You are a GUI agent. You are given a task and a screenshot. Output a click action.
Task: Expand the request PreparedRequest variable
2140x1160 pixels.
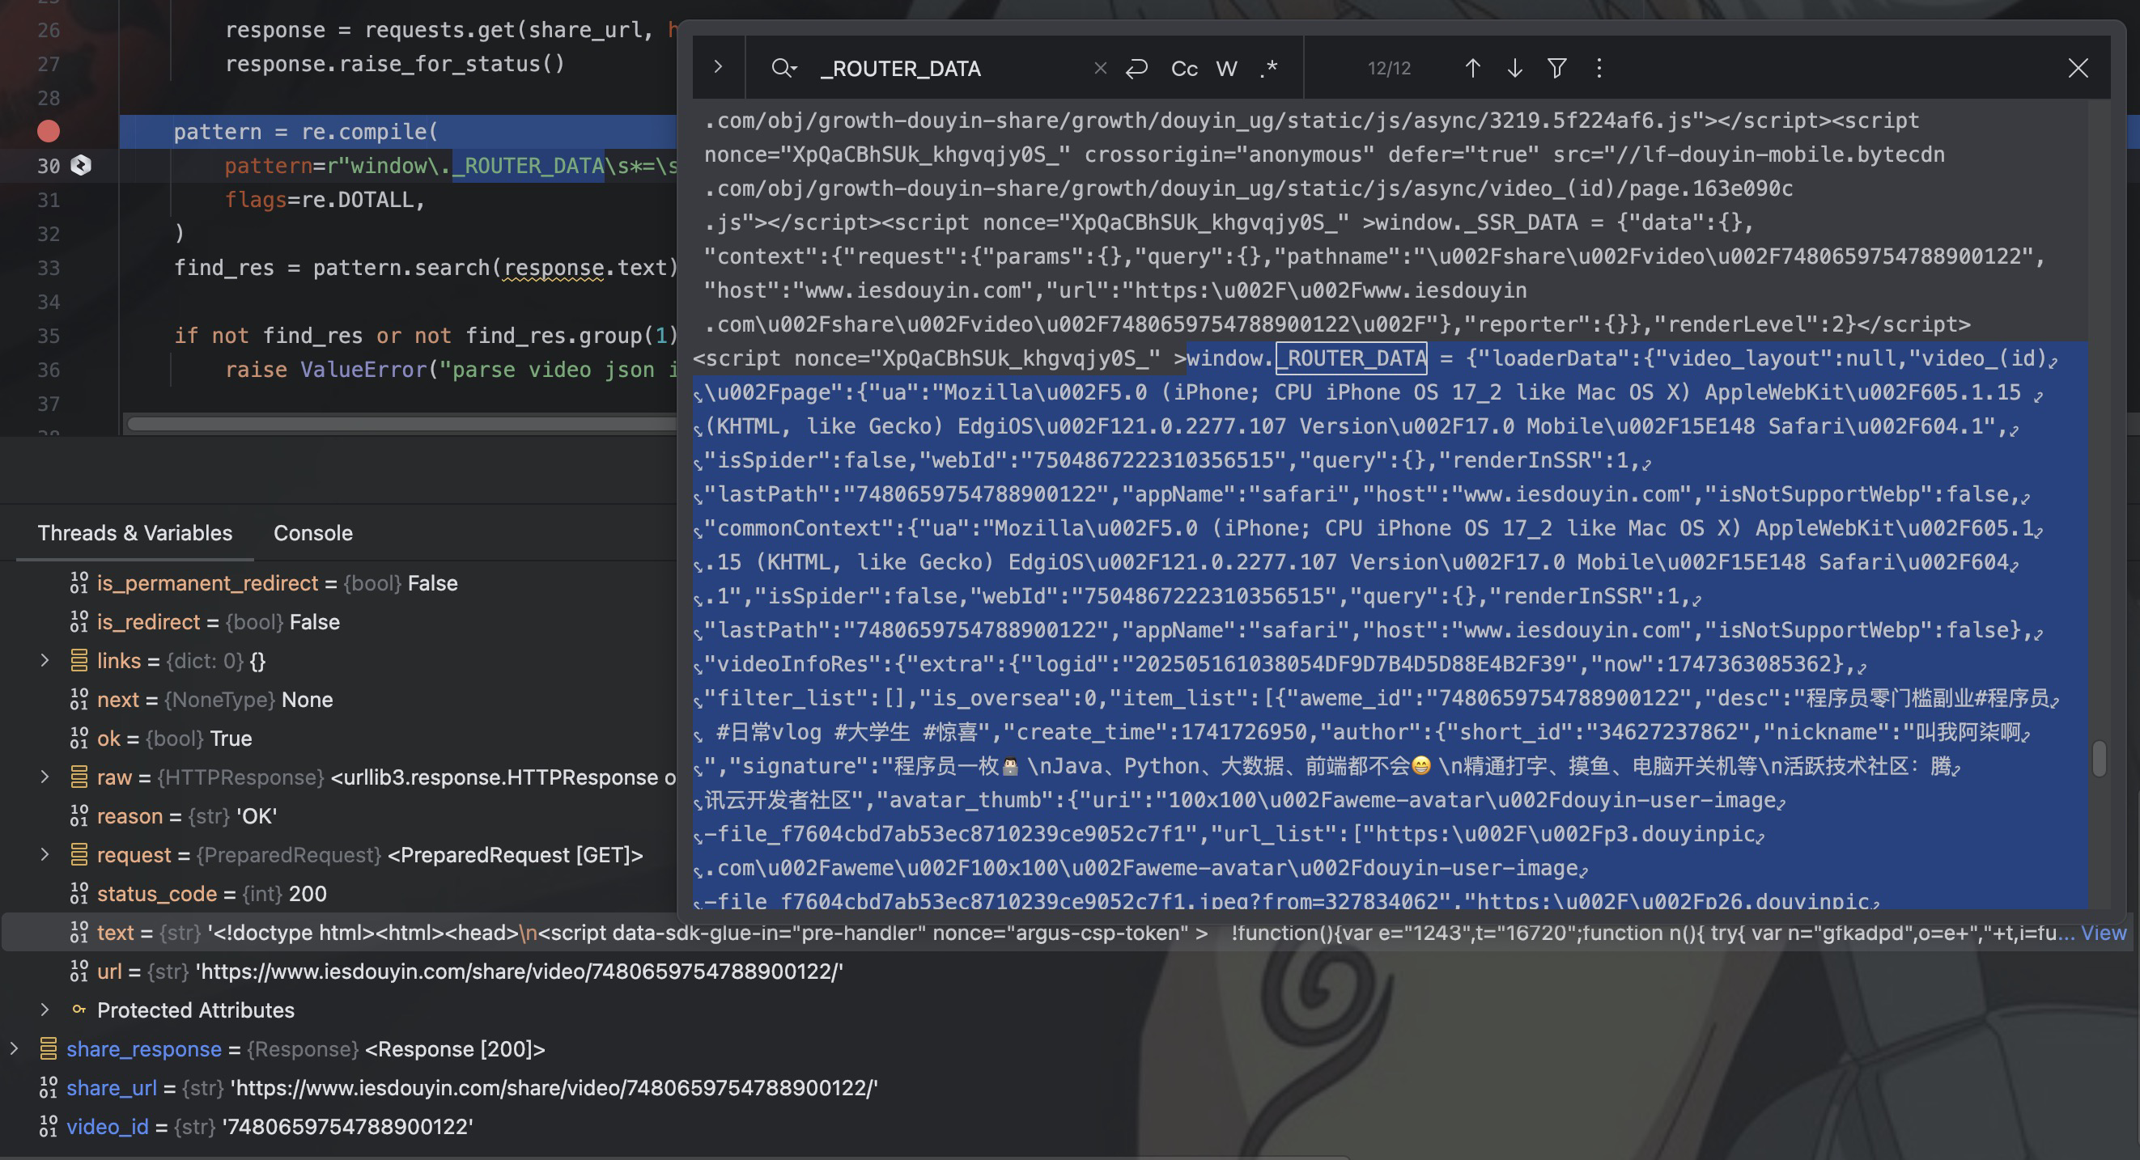coord(45,854)
